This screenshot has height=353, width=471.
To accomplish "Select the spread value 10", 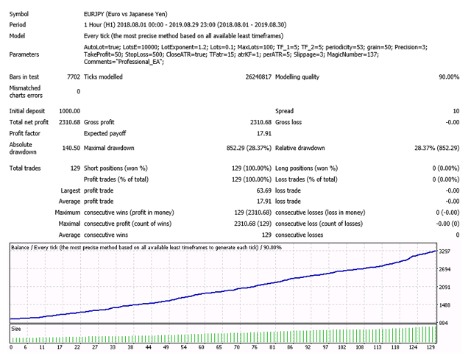I will tap(456, 111).
